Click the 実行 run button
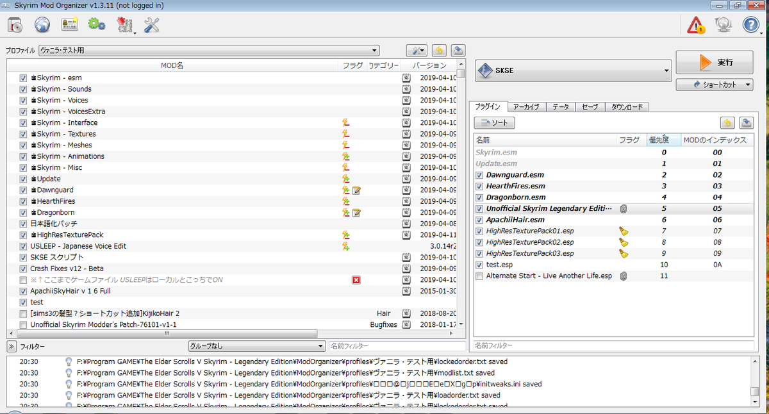Screen dimensions: 769x414 point(715,63)
